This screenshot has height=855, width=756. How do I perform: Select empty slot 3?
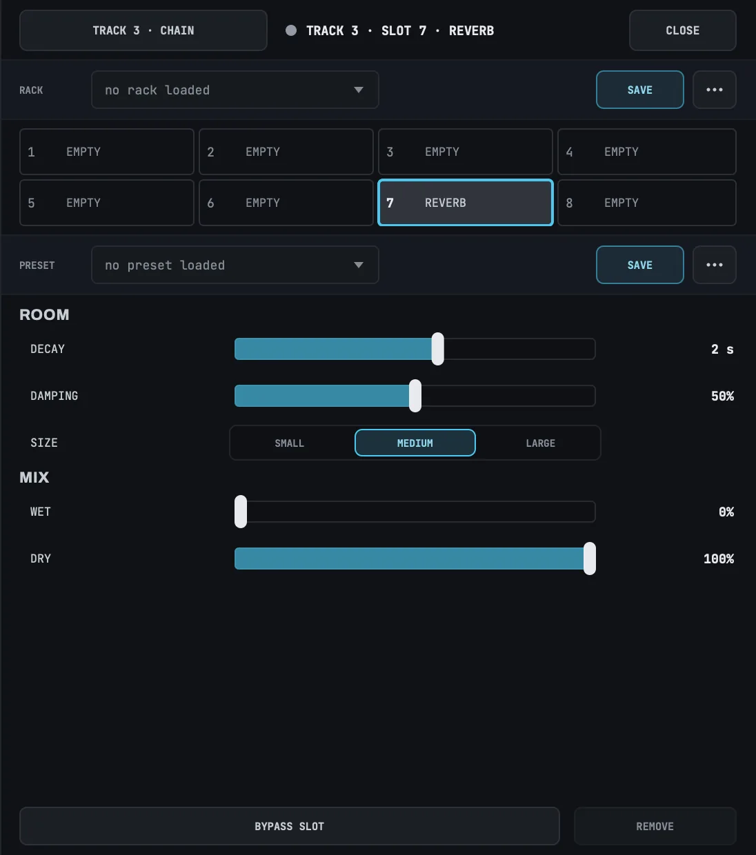pos(466,152)
